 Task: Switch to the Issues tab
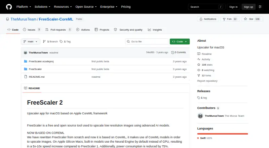coord(32,30)
